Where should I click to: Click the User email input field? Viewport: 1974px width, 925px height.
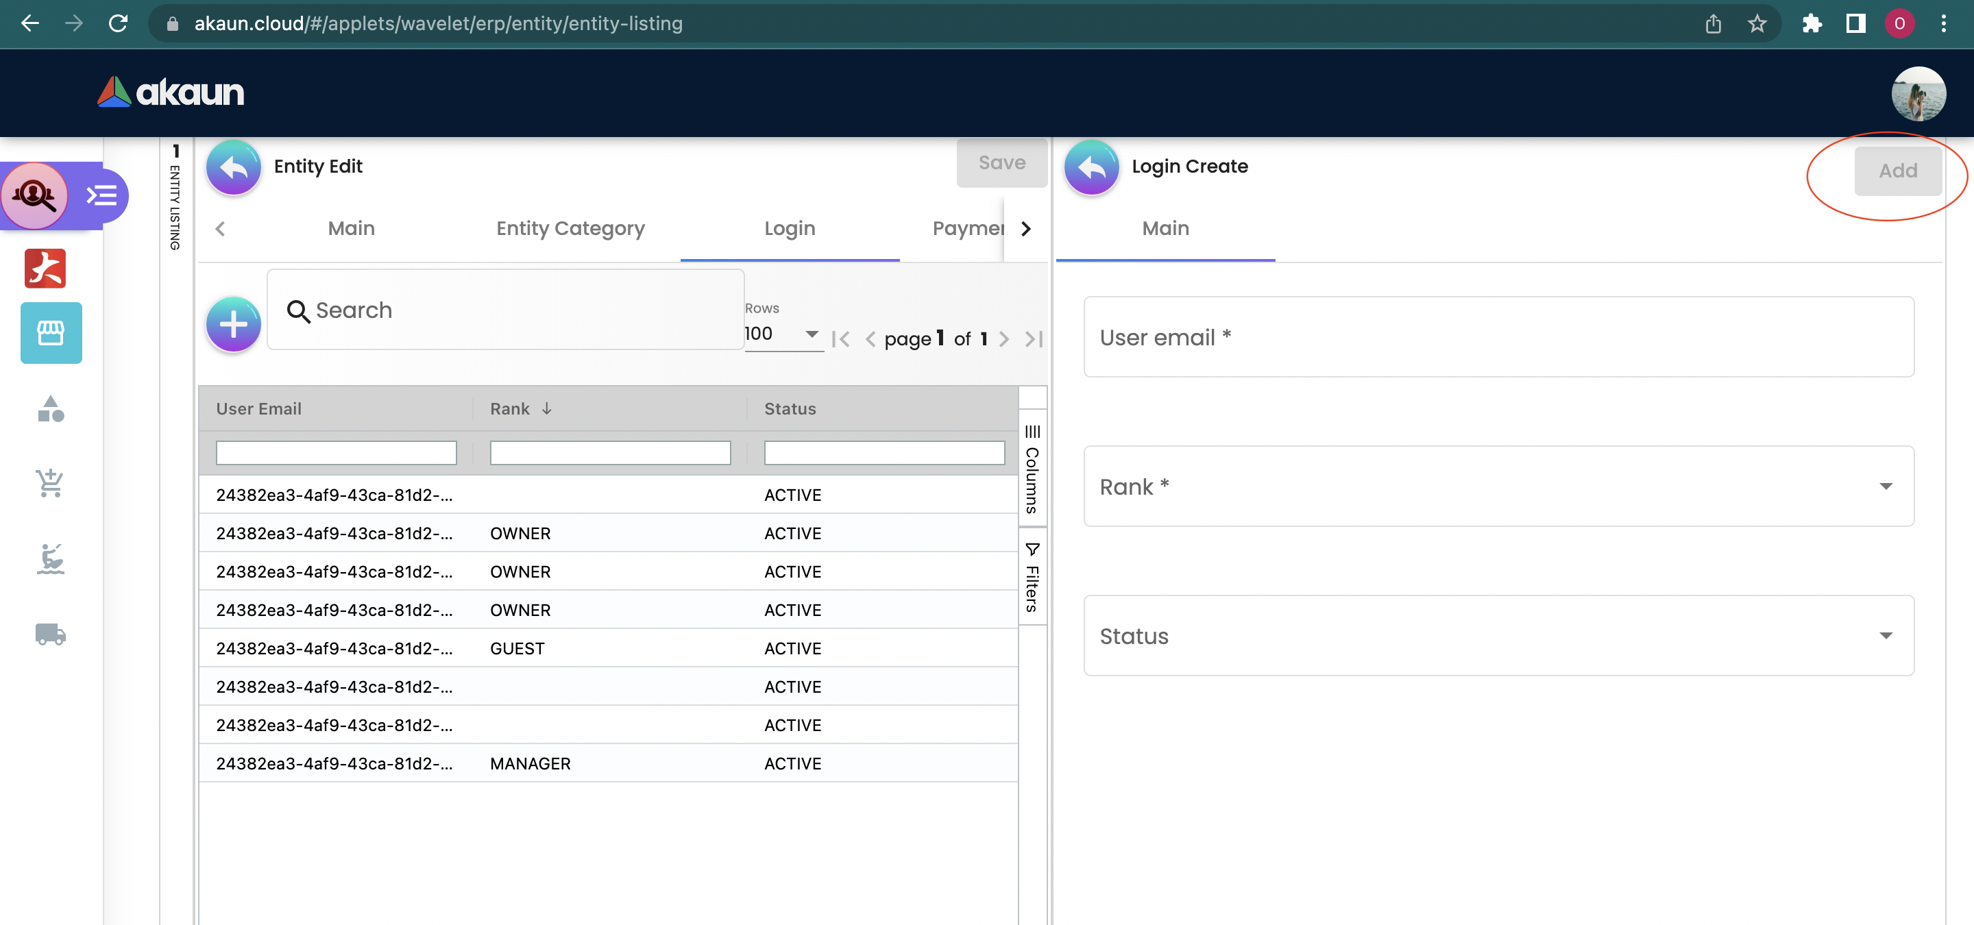point(1498,337)
